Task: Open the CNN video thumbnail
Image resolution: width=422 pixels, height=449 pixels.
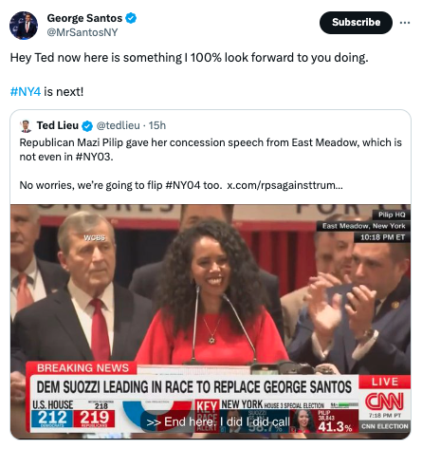Action: (x=211, y=322)
